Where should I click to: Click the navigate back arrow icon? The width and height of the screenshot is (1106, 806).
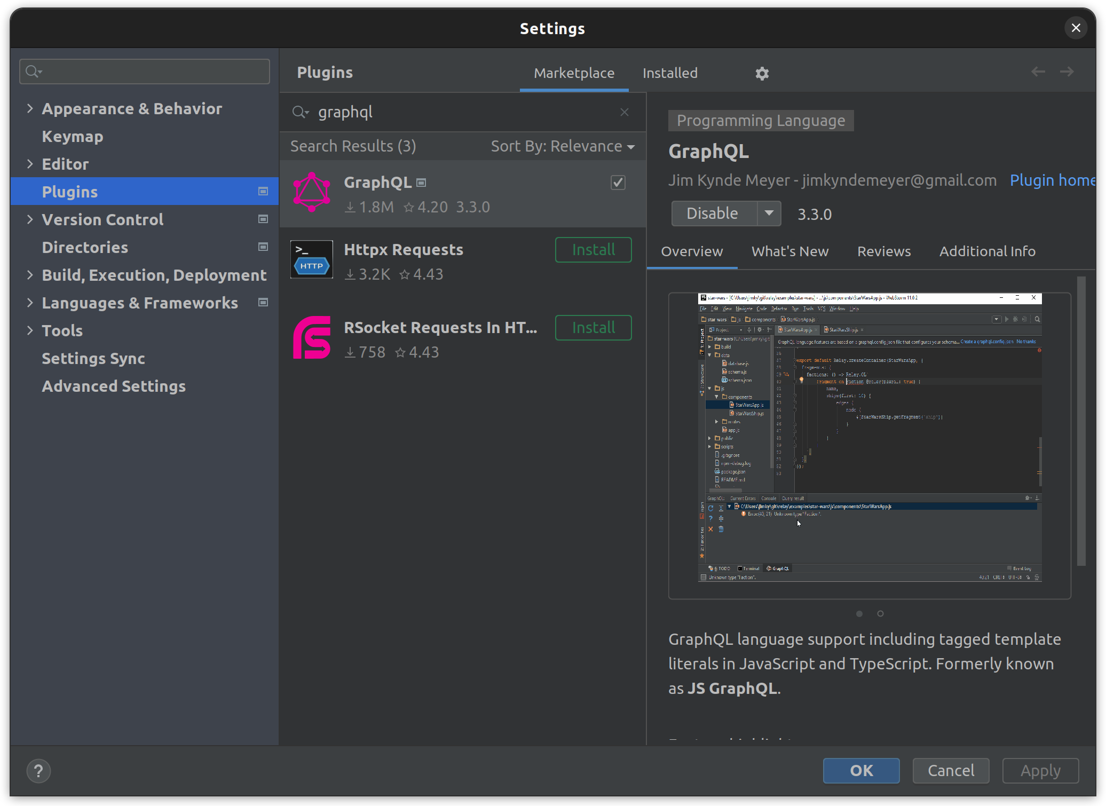[1038, 71]
